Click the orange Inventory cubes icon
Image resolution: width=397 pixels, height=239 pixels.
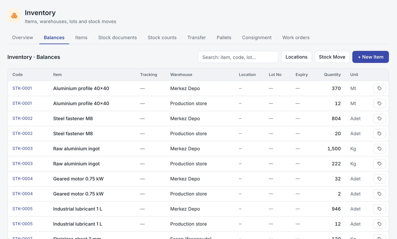pos(14,16)
